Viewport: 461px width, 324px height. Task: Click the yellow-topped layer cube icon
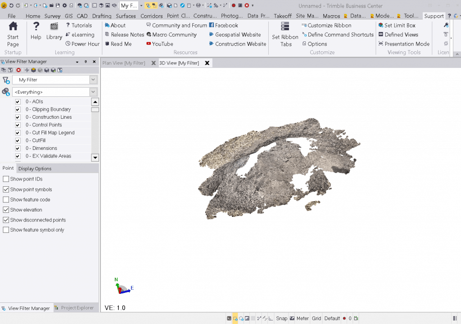[x=33, y=70]
